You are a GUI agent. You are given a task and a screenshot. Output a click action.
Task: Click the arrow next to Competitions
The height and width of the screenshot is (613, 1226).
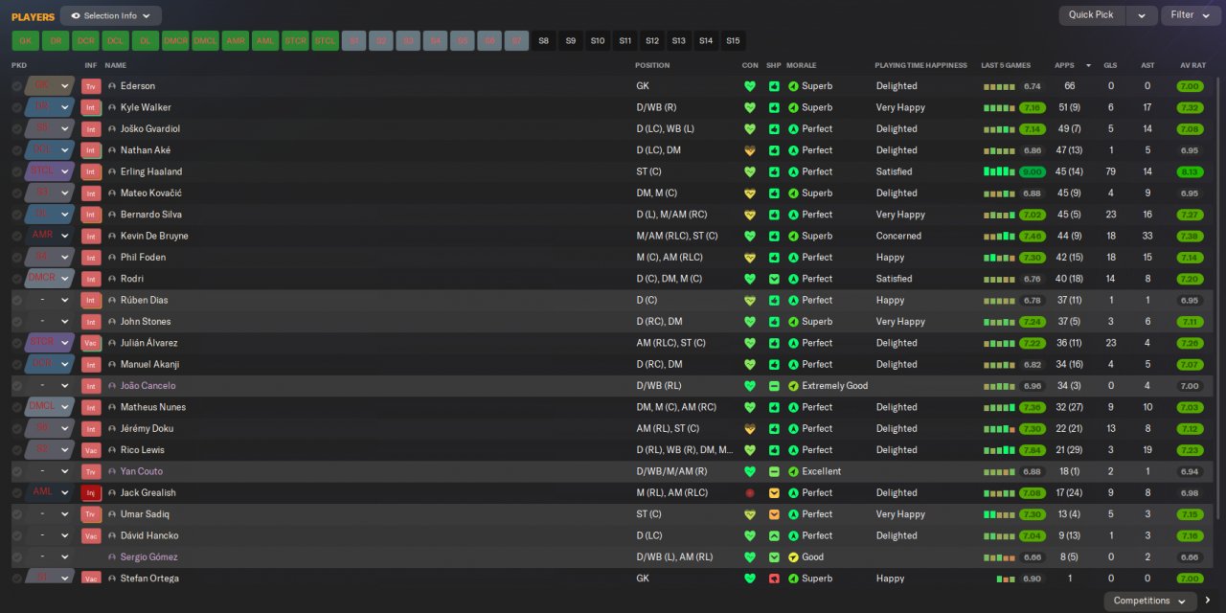click(x=1208, y=601)
